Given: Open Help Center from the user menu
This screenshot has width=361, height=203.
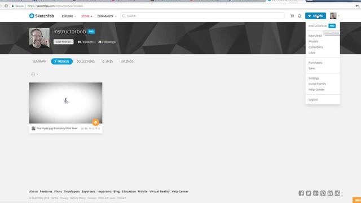Looking at the screenshot, I should tap(316, 90).
